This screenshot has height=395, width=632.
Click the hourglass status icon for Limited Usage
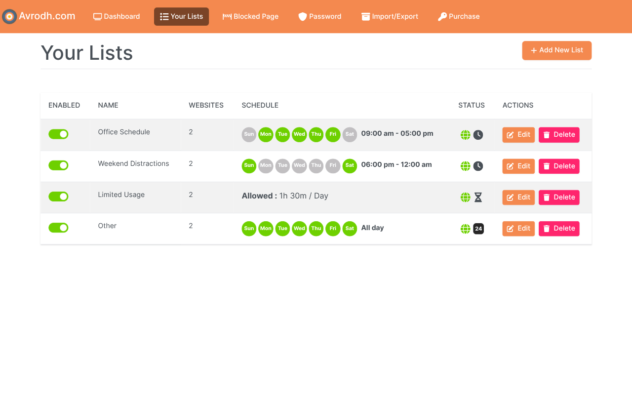(478, 197)
